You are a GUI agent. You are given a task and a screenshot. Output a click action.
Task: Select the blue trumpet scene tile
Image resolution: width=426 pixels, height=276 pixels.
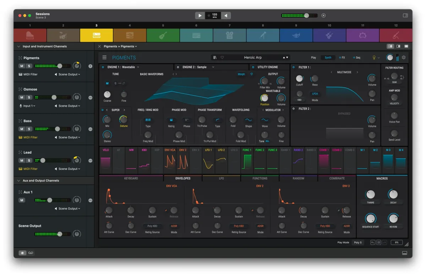296,35
